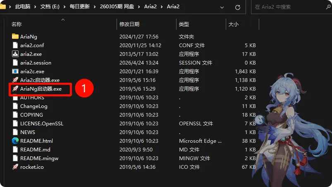This screenshot has height=187, width=332.
Task: Click the 2024/1/27 17:56 date cell
Action: pos(139,37)
